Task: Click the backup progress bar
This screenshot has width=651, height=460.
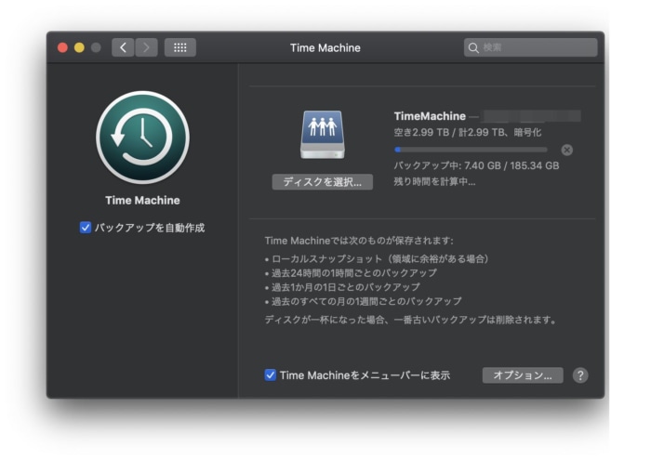Action: pyautogui.click(x=471, y=150)
